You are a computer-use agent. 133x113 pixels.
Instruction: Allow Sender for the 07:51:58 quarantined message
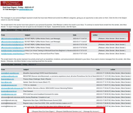[110, 45]
